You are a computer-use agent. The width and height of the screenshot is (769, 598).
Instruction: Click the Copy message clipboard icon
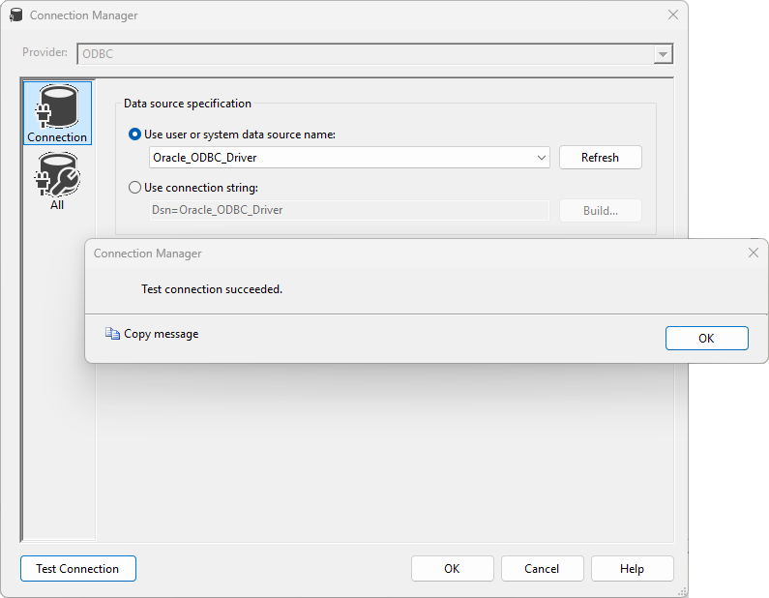click(112, 334)
